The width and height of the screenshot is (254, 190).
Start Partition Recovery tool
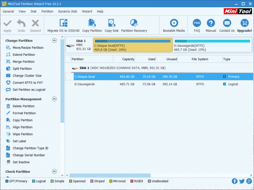click(134, 23)
